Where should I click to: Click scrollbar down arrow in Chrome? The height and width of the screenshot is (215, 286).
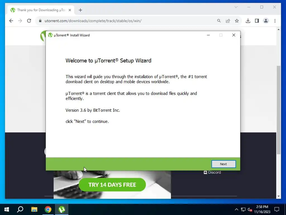click(278, 196)
